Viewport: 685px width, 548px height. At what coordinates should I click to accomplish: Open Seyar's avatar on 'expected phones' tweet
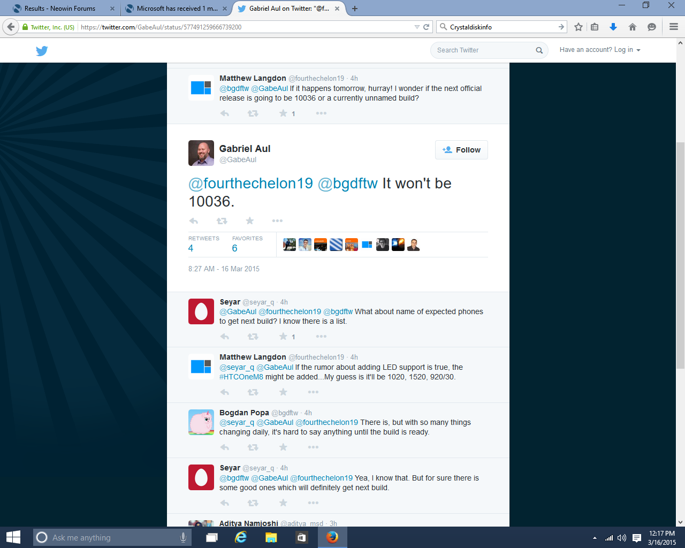click(201, 311)
